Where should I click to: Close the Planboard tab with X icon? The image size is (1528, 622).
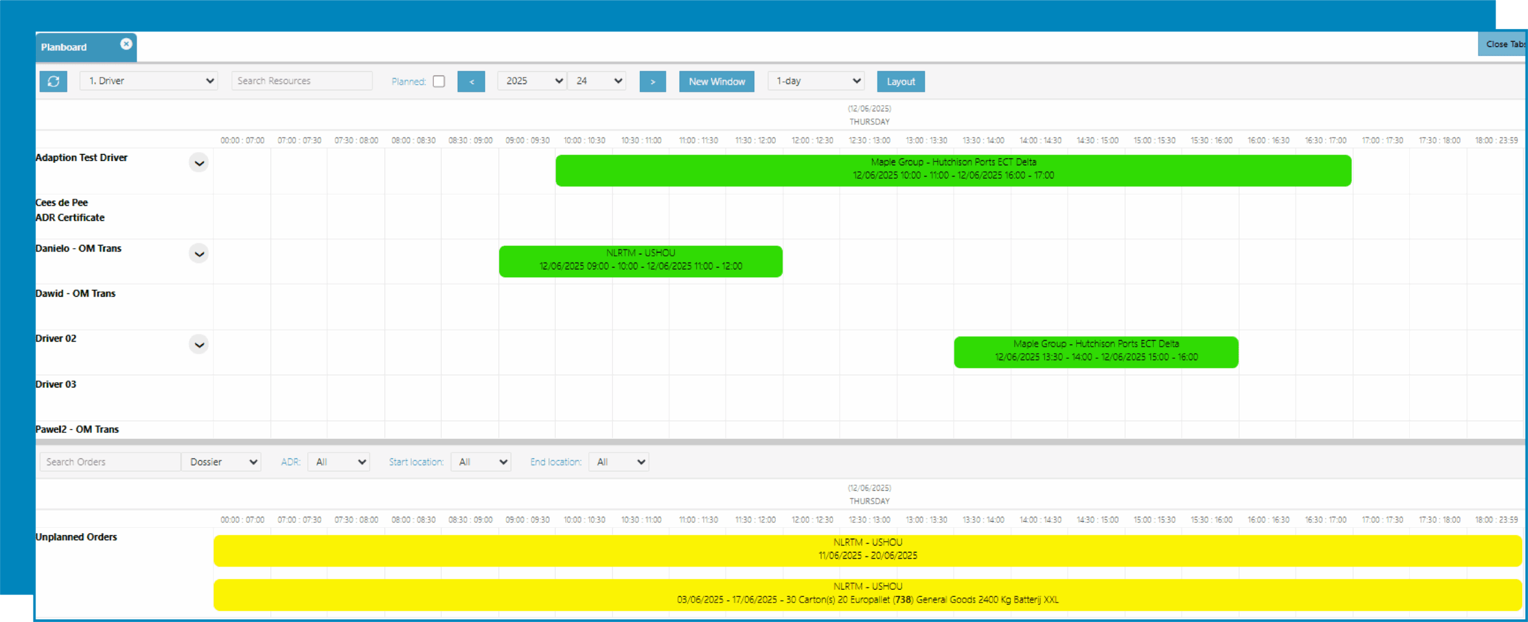(x=126, y=44)
